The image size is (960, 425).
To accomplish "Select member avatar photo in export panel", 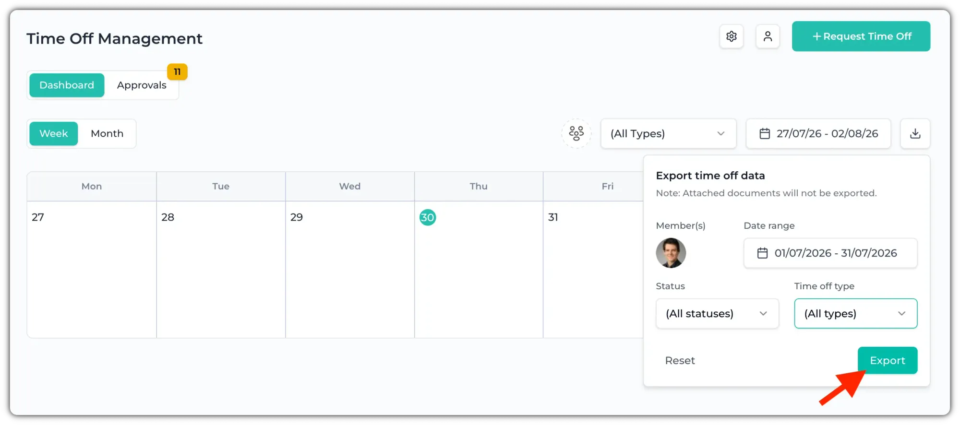I will tap(671, 253).
